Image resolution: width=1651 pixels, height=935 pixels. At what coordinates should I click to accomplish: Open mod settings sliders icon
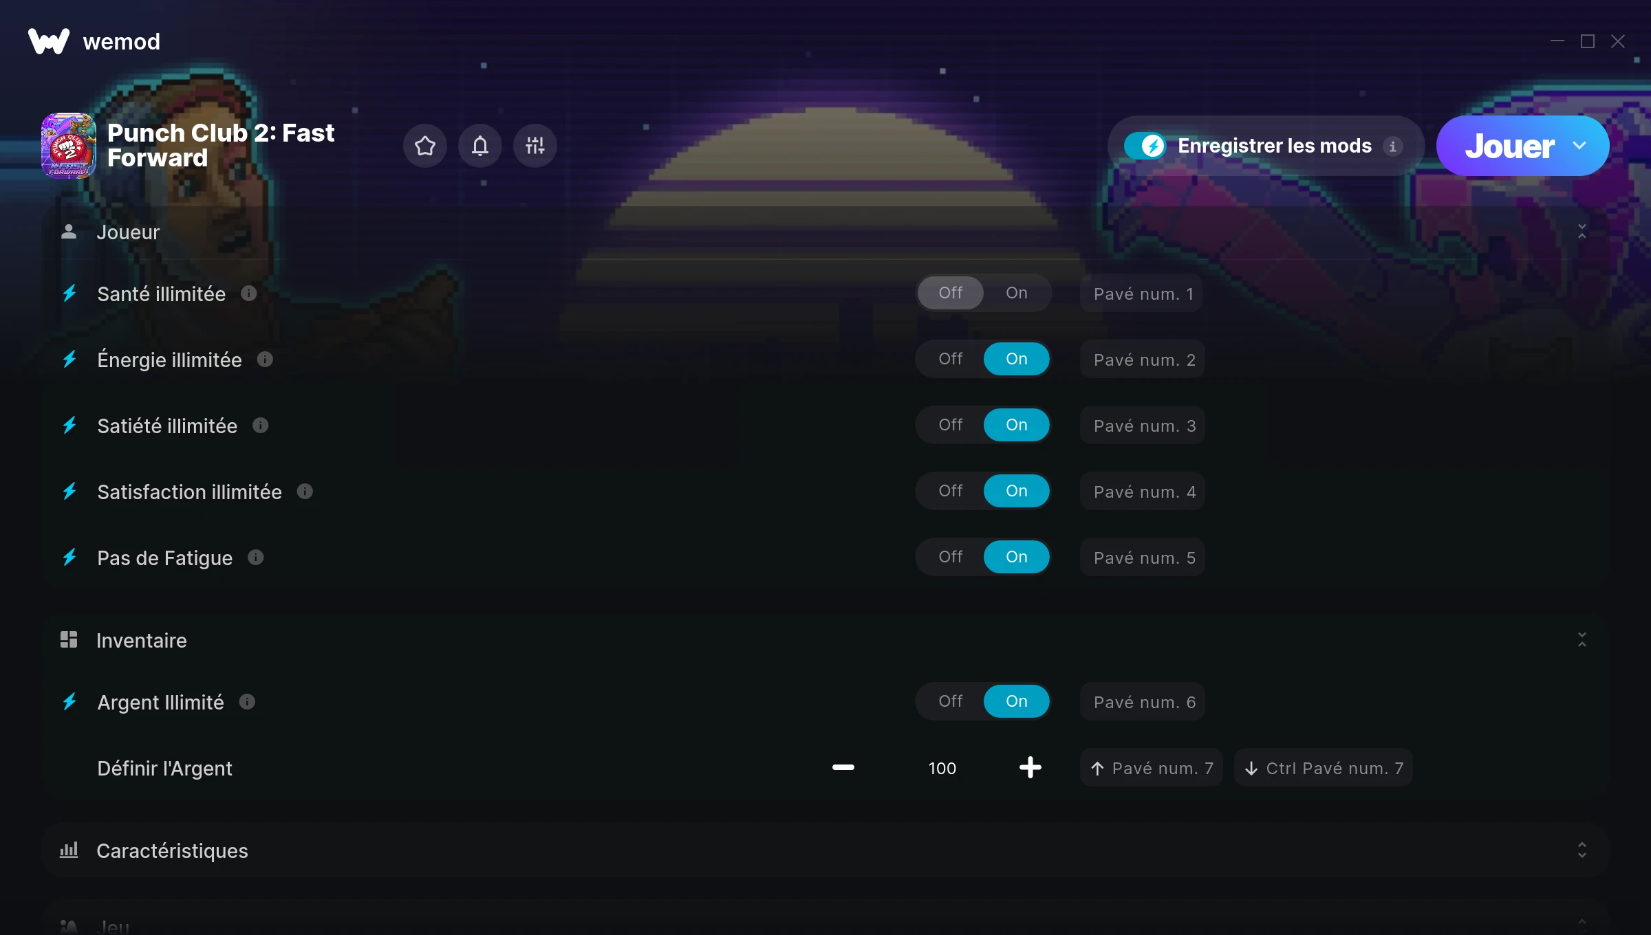coord(535,146)
